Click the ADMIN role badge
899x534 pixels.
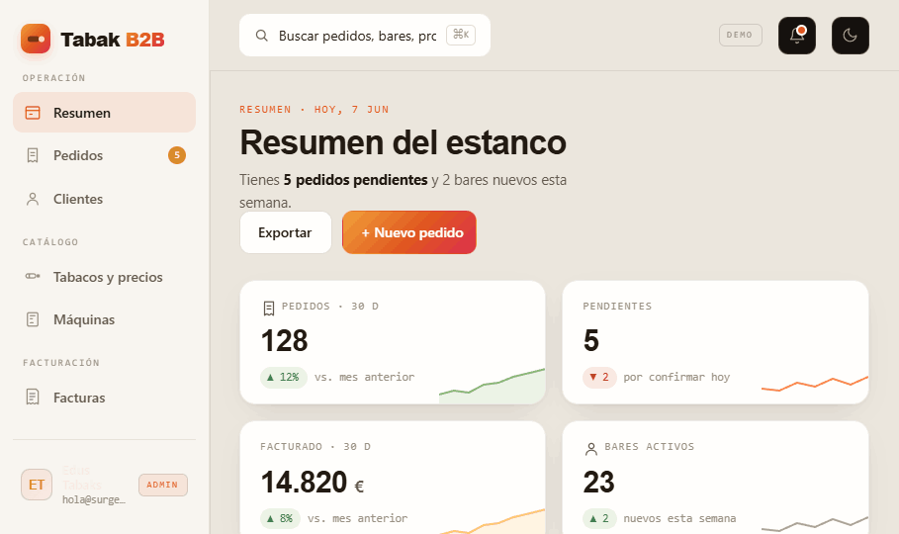click(163, 485)
